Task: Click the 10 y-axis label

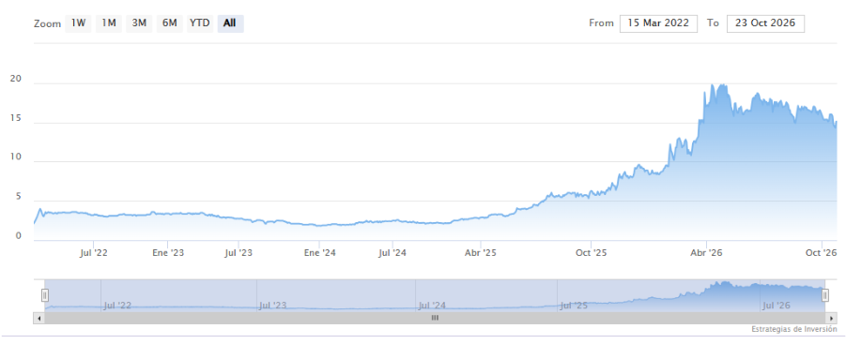Action: tap(16, 157)
